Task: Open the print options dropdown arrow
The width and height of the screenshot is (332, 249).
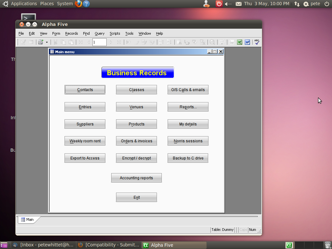Action: 47,42
